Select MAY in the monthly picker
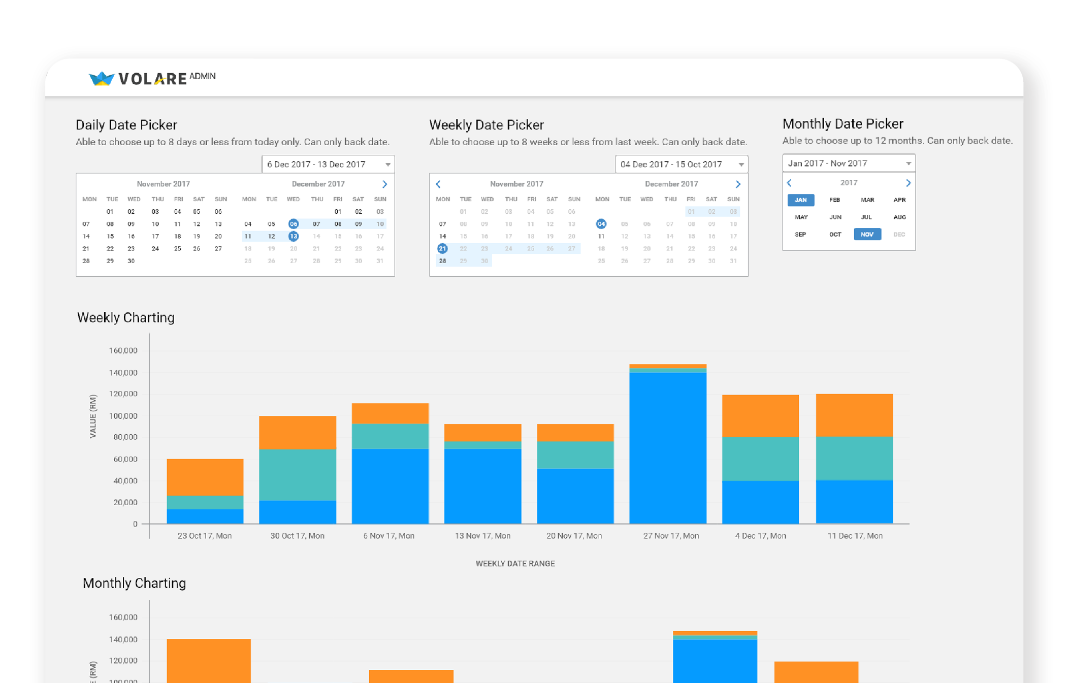Image resolution: width=1069 pixels, height=683 pixels. pos(801,217)
